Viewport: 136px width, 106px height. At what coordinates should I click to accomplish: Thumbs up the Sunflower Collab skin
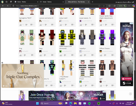pyautogui.click(x=61, y=86)
